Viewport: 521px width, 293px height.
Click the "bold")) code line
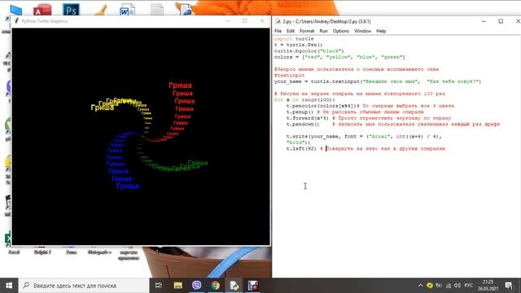coord(298,142)
